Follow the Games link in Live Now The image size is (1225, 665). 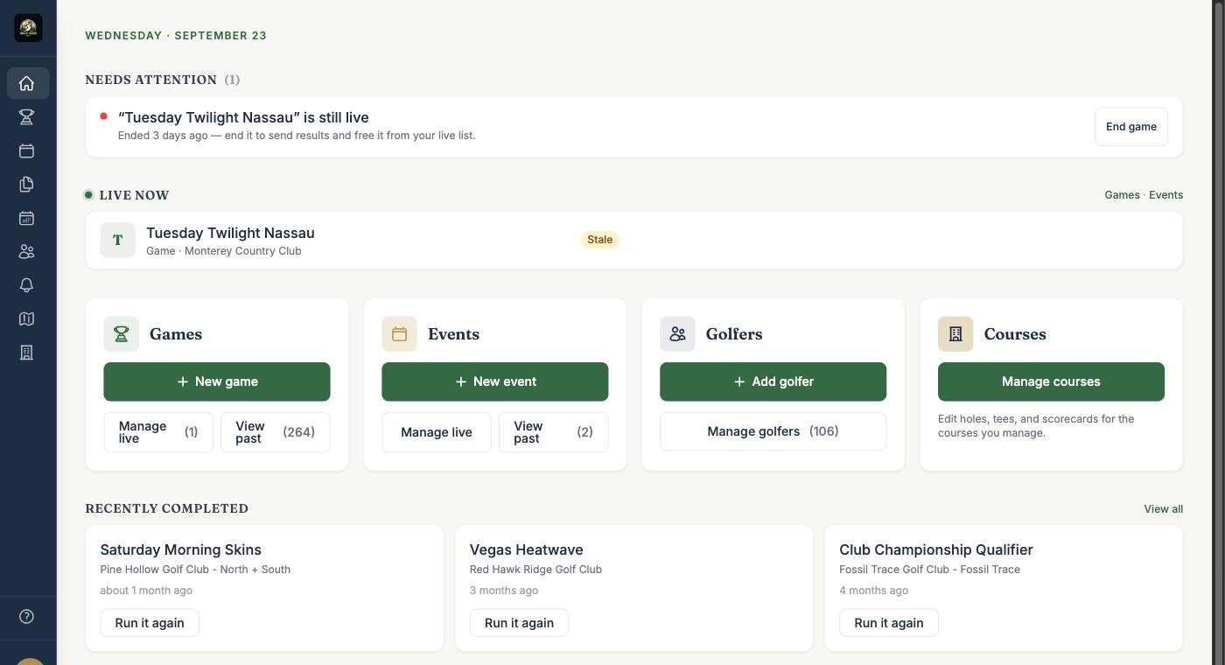(x=1122, y=195)
